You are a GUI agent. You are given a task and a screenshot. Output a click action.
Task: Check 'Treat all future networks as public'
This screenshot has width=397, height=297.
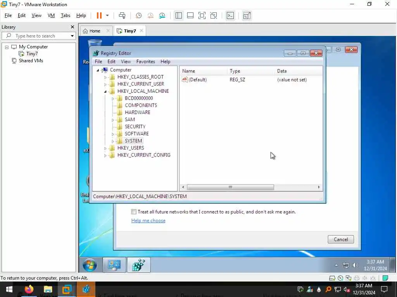(134, 212)
